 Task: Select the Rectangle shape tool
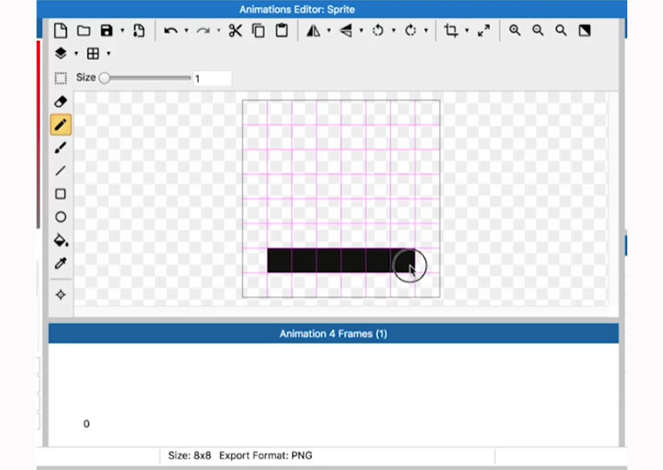coord(61,194)
